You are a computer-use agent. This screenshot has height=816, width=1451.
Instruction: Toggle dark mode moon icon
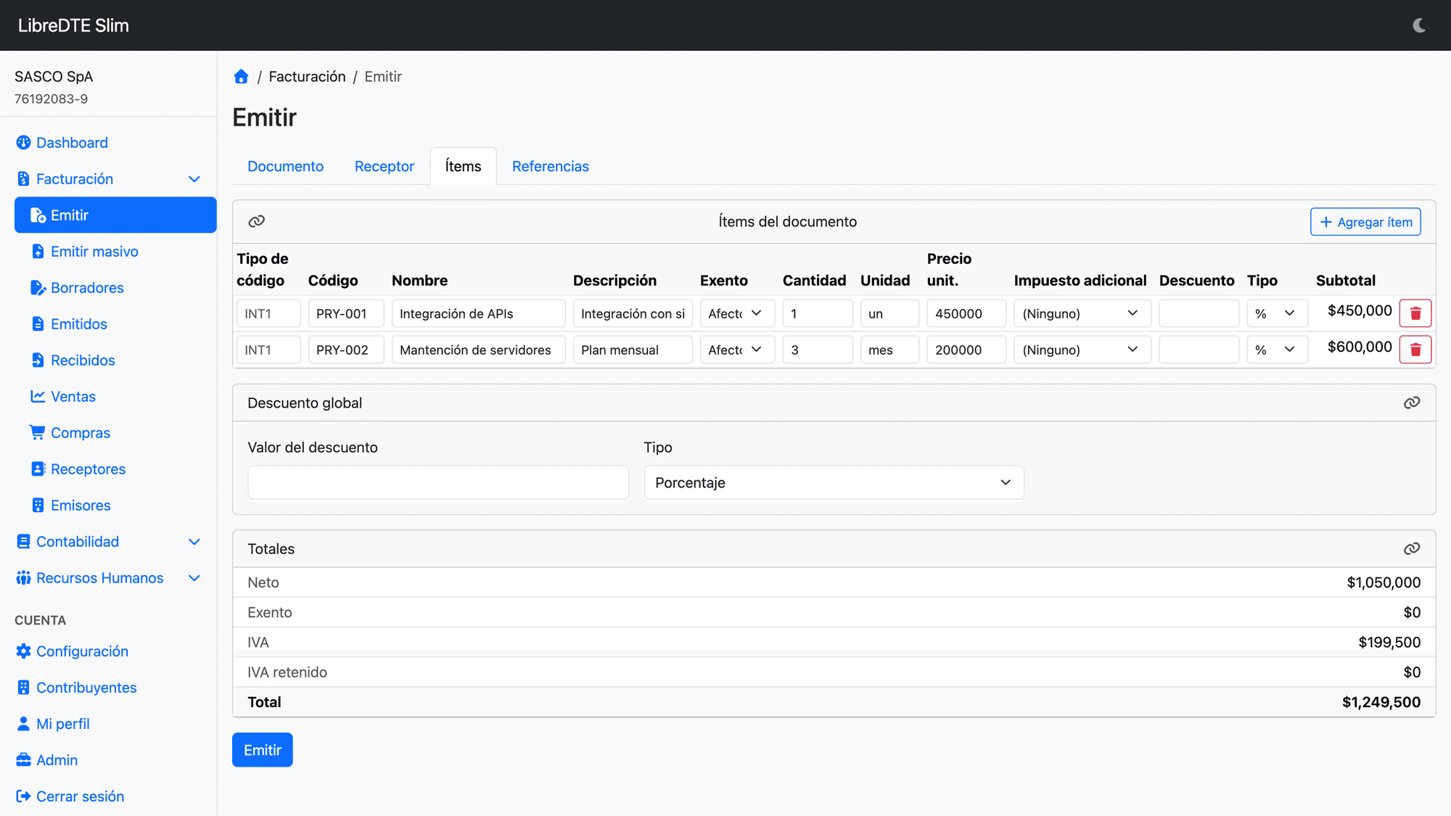point(1419,25)
